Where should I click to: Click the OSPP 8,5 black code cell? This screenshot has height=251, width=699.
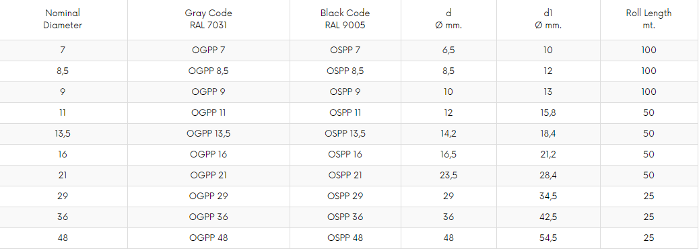click(x=345, y=71)
